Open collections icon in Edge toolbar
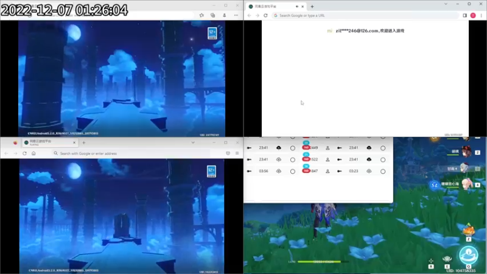Viewport: 487px width, 274px height. pos(212,15)
